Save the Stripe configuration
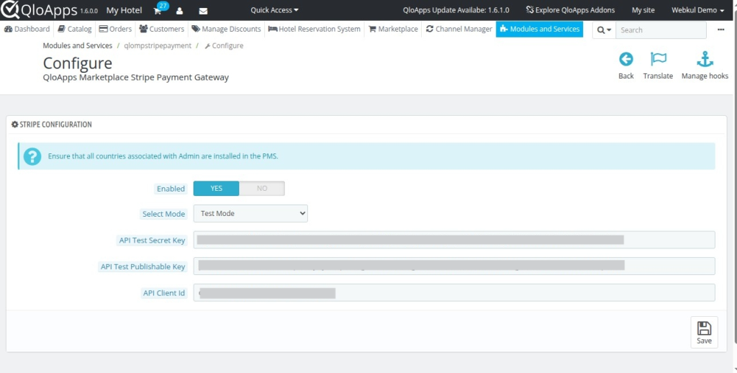The width and height of the screenshot is (737, 373). pos(704,332)
